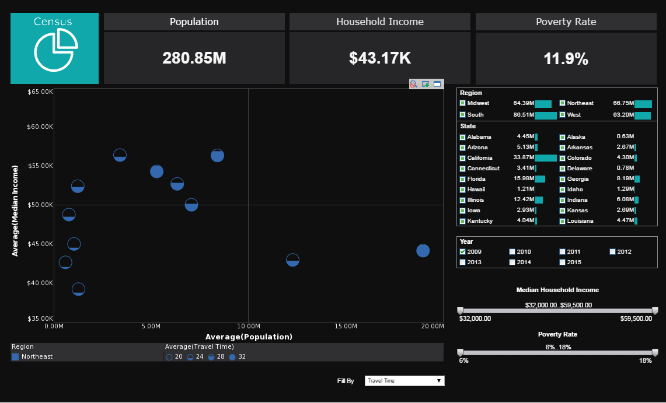Click the Population header tile

tap(194, 22)
